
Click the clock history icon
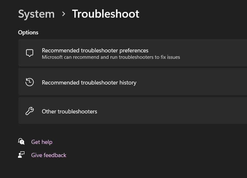pyautogui.click(x=30, y=82)
